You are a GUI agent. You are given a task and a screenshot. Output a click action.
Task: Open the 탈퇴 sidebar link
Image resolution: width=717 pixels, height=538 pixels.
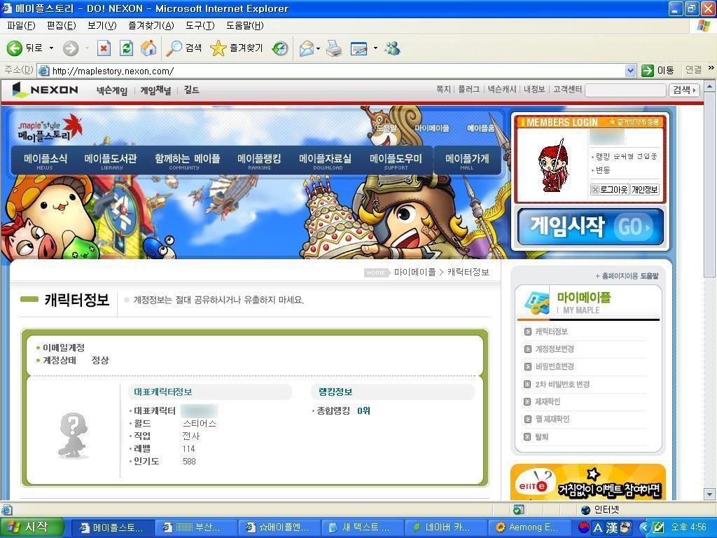pos(541,437)
